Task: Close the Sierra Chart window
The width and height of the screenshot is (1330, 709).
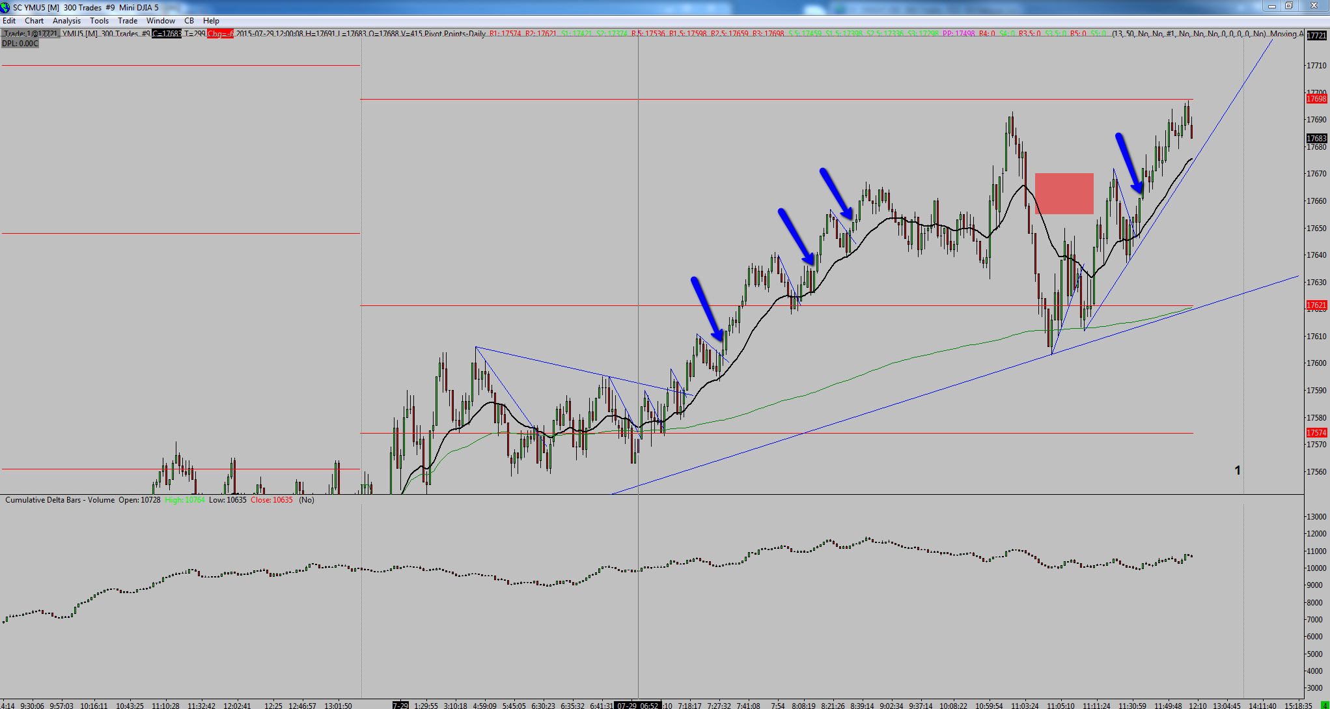Action: pos(1314,6)
